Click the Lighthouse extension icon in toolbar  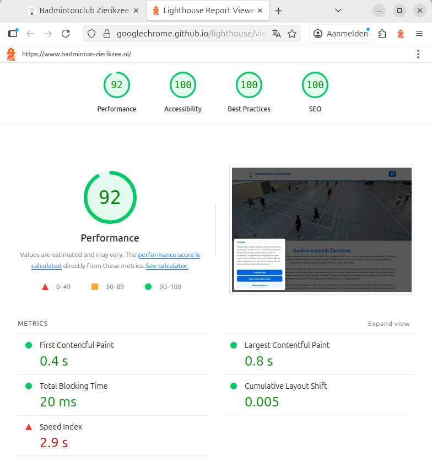[401, 34]
